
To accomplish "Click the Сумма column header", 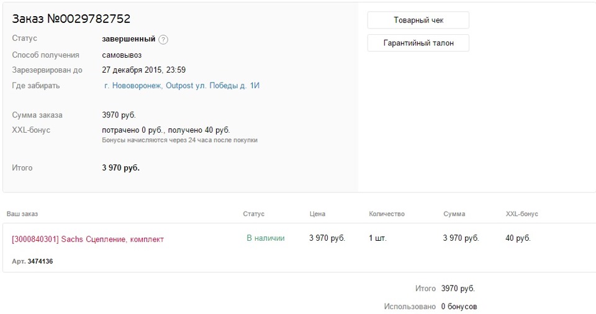I will tap(454, 214).
